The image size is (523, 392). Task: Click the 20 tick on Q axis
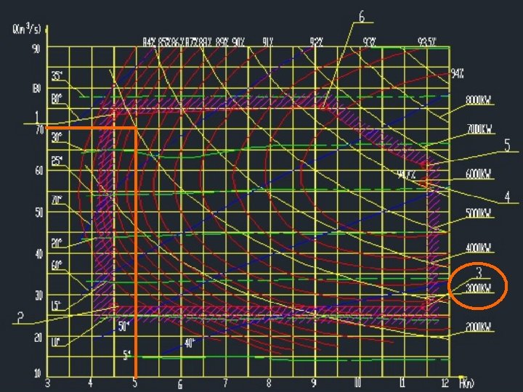pyautogui.click(x=38, y=338)
